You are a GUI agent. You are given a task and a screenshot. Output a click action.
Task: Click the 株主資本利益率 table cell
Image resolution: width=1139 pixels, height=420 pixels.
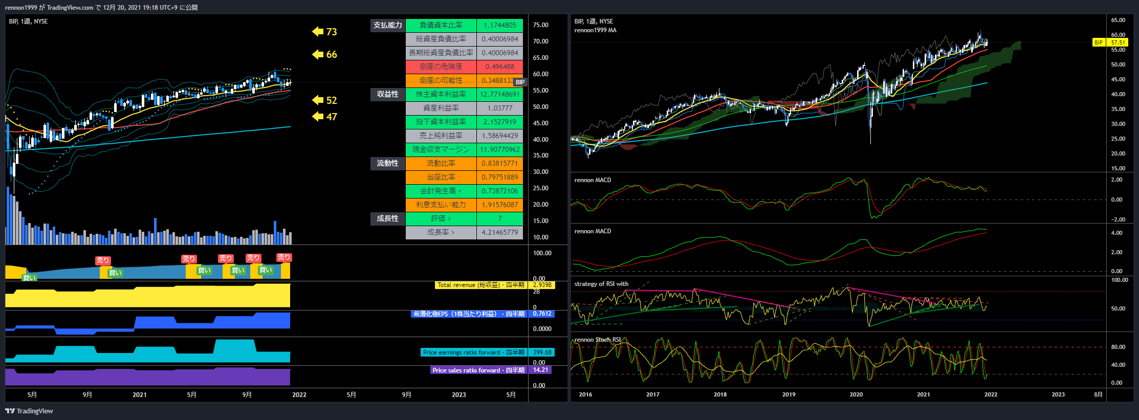pos(441,94)
